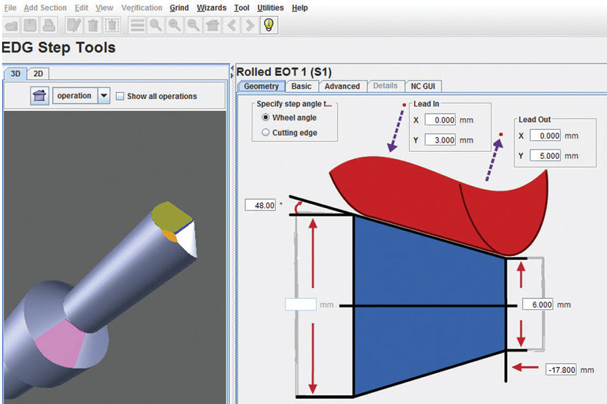607x404 pixels.
Task: Expand the operation dropdown arrow
Action: [x=104, y=96]
